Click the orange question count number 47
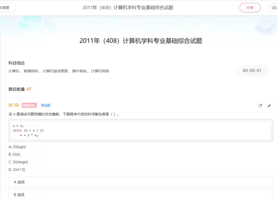Viewport: 277px width, 199px height. pos(29,89)
